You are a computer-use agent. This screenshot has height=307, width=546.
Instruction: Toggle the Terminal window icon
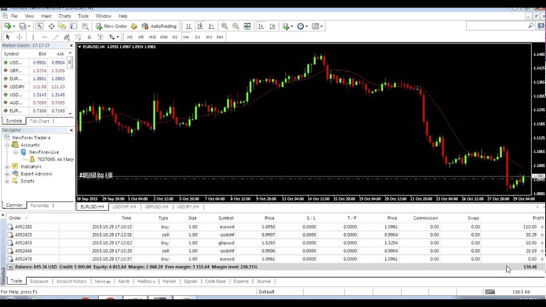74,26
